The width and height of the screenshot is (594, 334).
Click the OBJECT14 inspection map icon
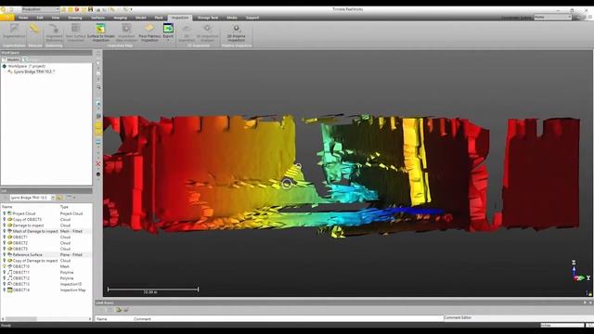click(10, 290)
